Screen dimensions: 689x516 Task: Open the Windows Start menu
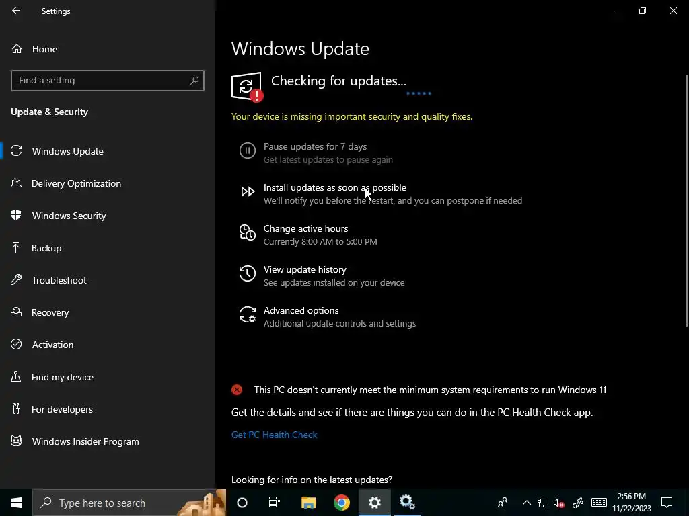(x=16, y=503)
